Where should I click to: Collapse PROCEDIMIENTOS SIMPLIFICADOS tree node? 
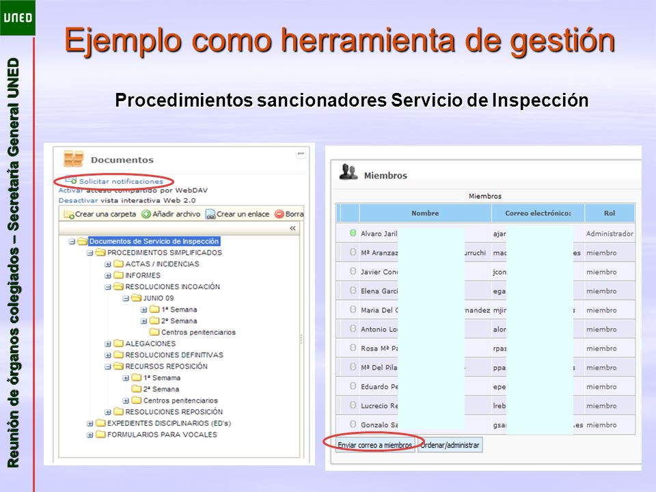[90, 253]
